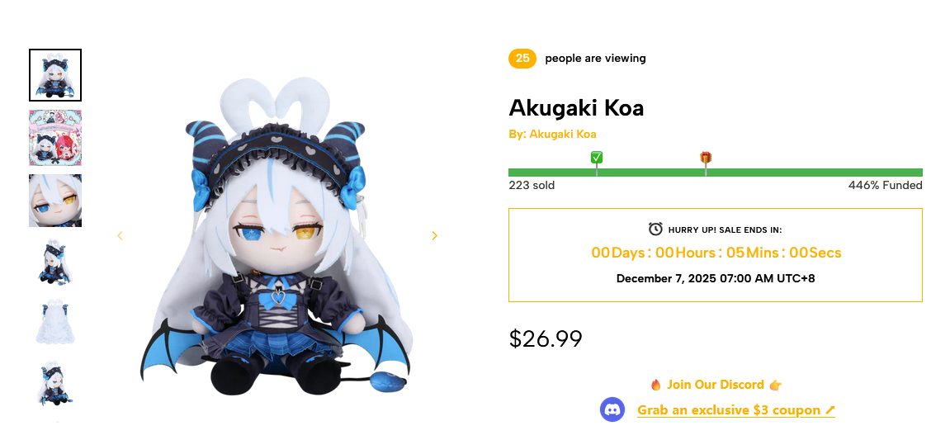Click the pointing hand emoji after Discord text
Screen dimensions: 950x440
pyautogui.click(x=776, y=385)
